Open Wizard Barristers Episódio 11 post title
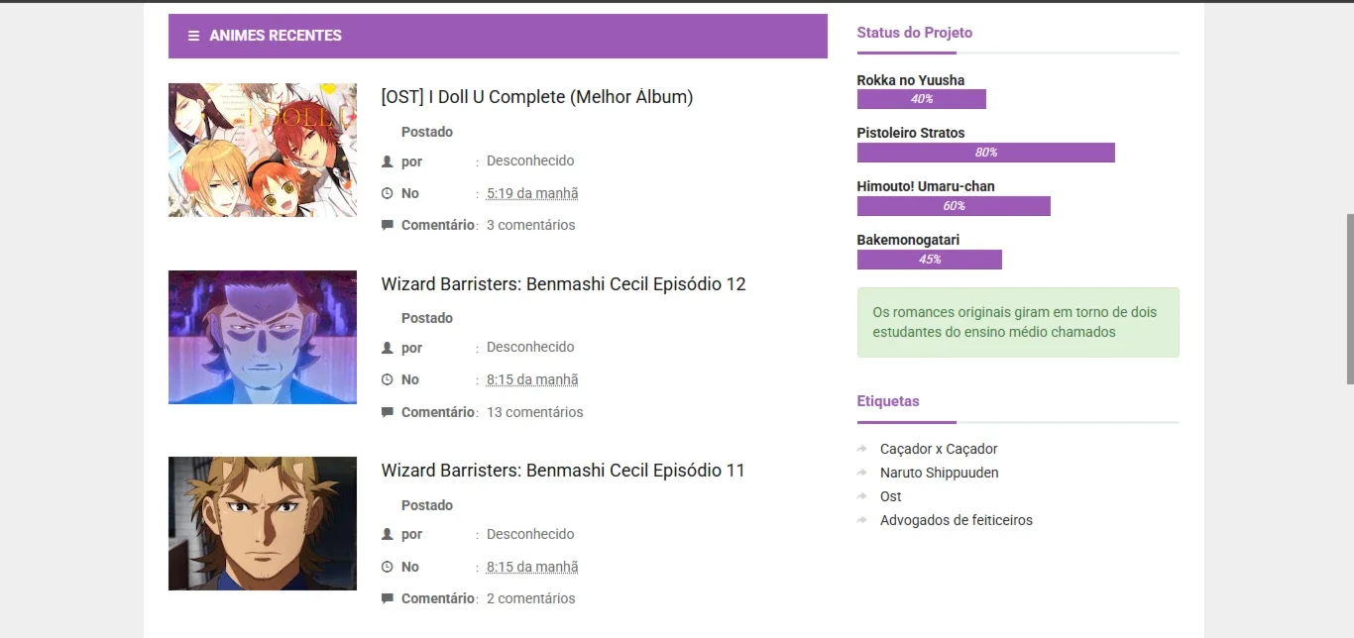The width and height of the screenshot is (1354, 638). [563, 471]
